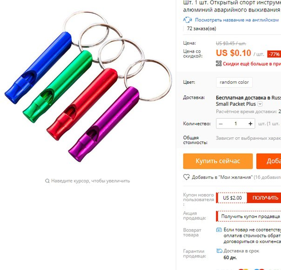Decrease quantity with the minus button
The image size is (281, 270).
tap(221, 124)
